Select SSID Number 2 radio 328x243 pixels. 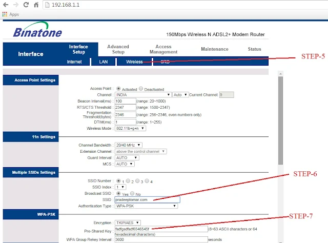point(128,180)
